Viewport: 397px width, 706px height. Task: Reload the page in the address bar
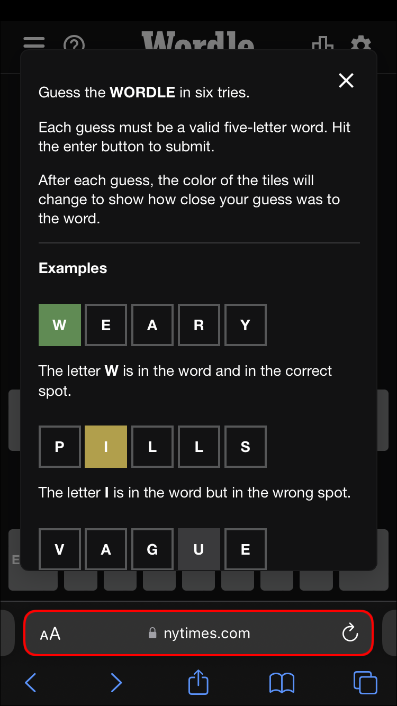pyautogui.click(x=350, y=633)
